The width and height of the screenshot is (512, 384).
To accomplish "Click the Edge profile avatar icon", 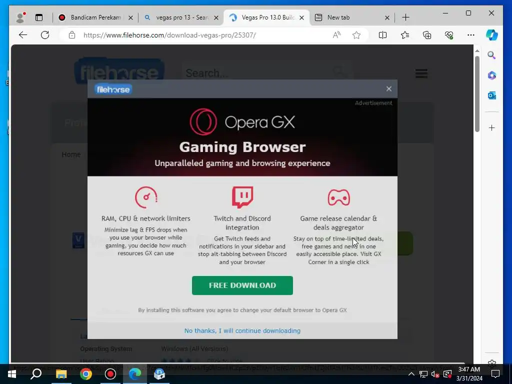I will point(20,17).
